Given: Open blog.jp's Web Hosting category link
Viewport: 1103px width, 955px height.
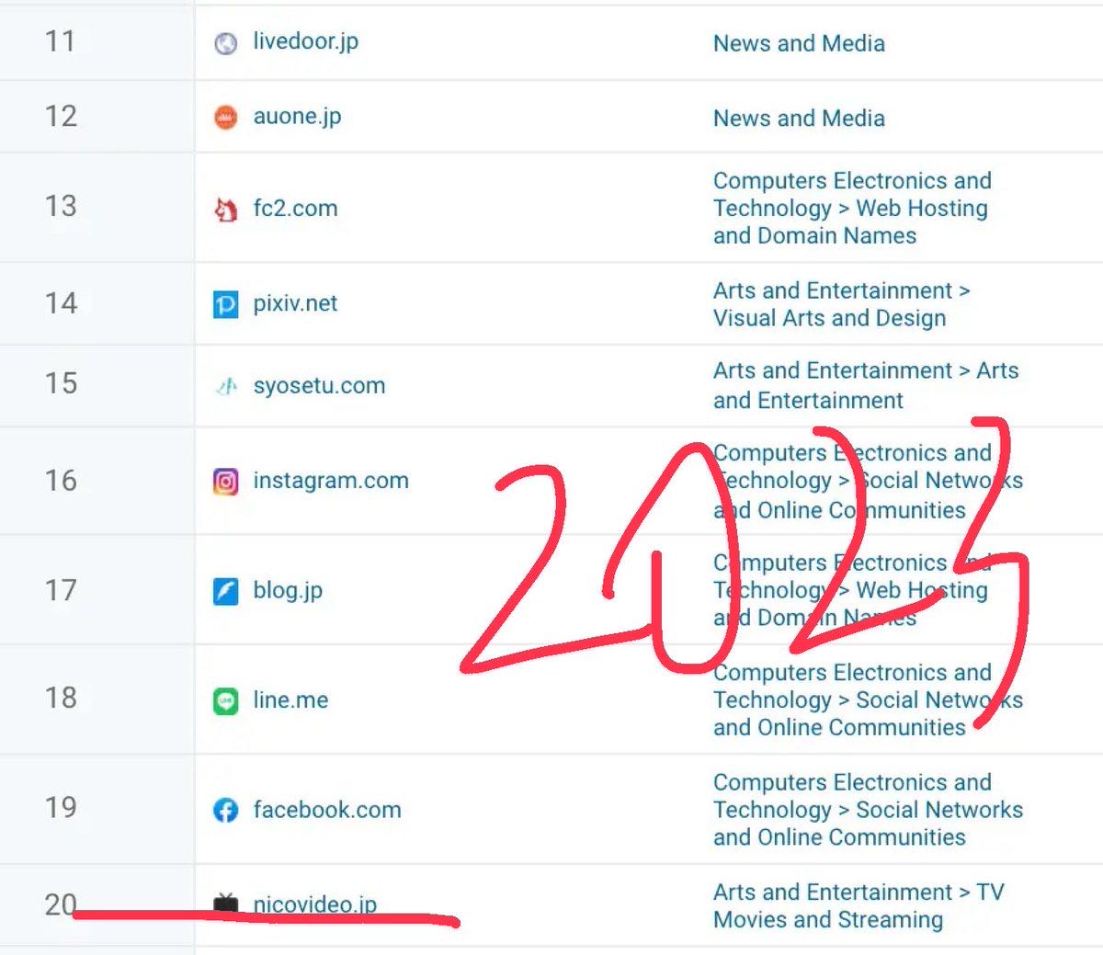Looking at the screenshot, I should tap(852, 590).
